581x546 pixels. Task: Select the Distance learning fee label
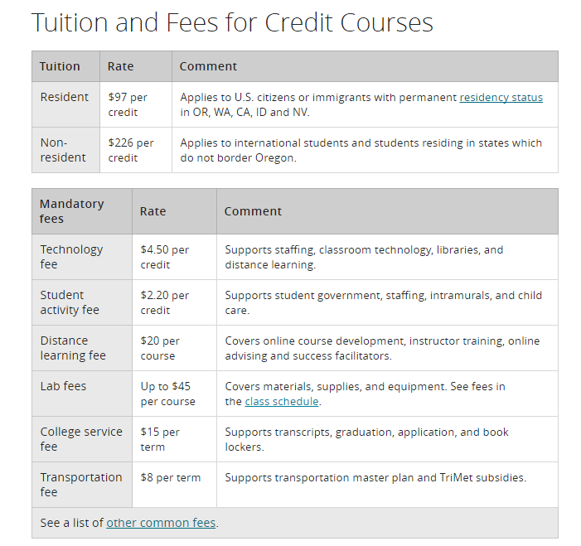tap(73, 348)
